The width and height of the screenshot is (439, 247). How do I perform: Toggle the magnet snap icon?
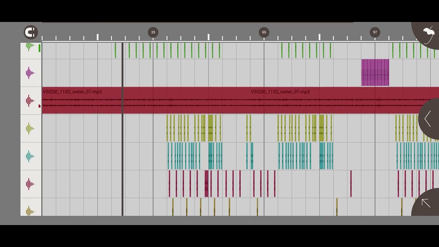click(31, 32)
